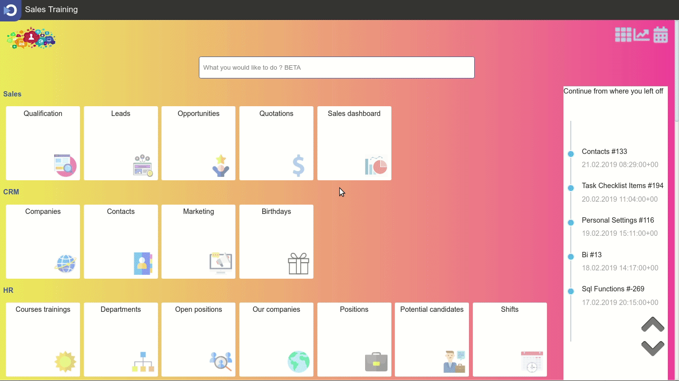
Task: Open the Open positions magnifier icon
Action: [221, 362]
